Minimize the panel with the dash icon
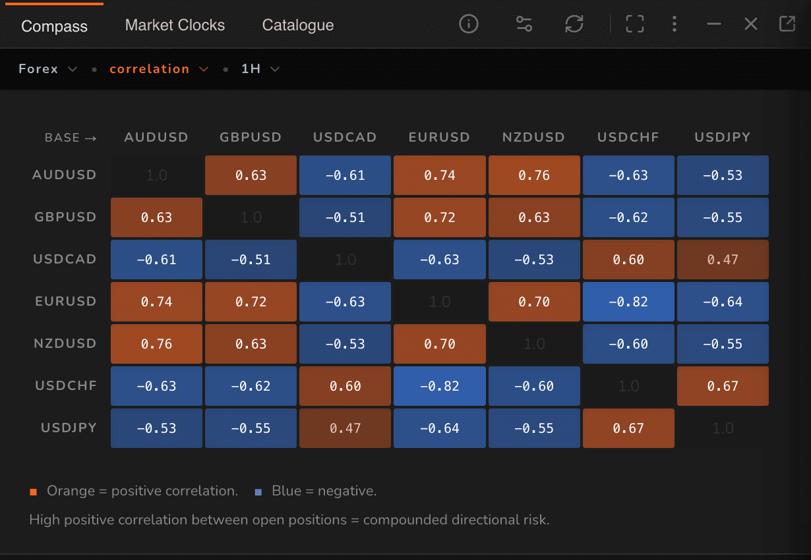 713,24
